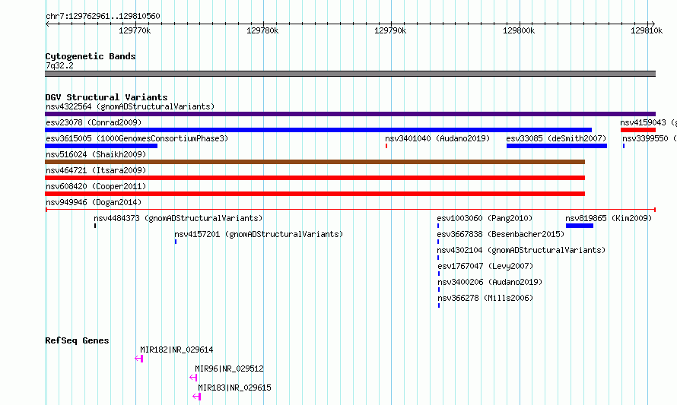This screenshot has width=677, height=405.
Task: Click the esv1003060 Pang2010 blue marker
Action: pyautogui.click(x=438, y=226)
